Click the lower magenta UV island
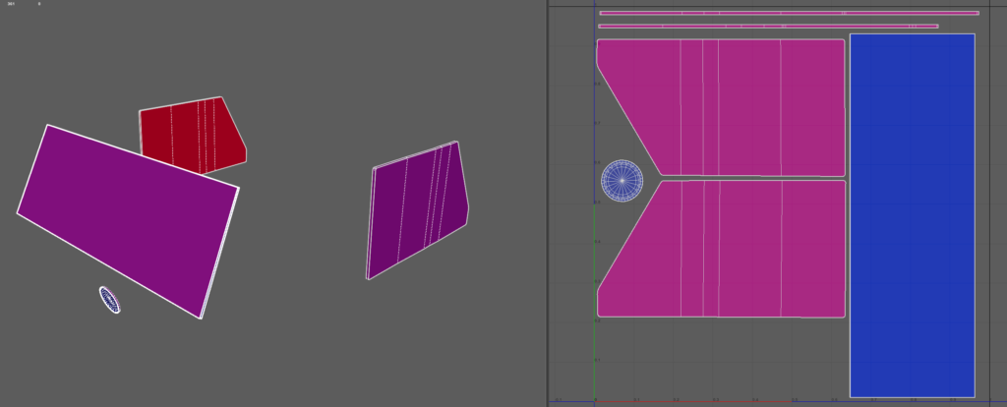The image size is (1007, 407). point(747,249)
